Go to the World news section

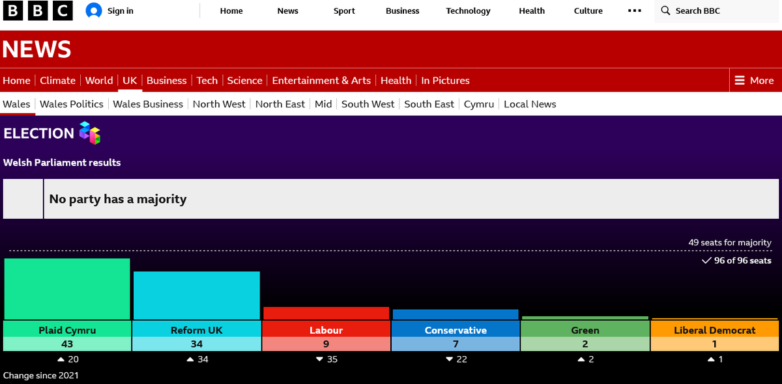[99, 81]
